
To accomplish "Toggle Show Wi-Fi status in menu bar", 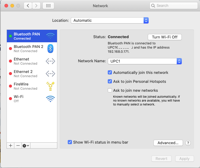I will 70,142.
